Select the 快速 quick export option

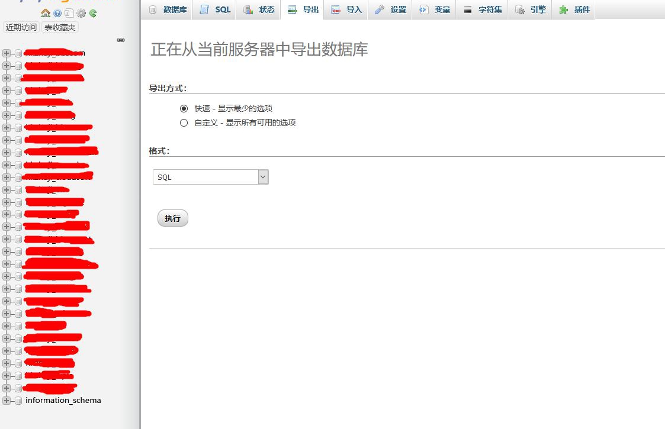184,108
